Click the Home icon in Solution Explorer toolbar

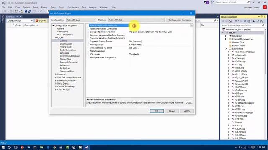point(230,21)
